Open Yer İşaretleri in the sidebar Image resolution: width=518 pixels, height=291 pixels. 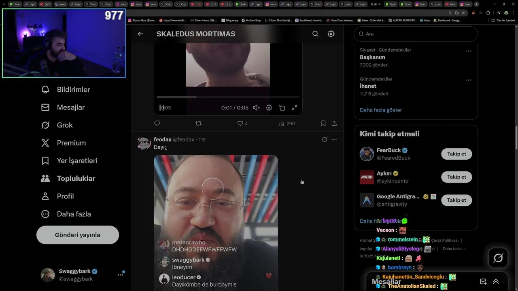pyautogui.click(x=69, y=160)
